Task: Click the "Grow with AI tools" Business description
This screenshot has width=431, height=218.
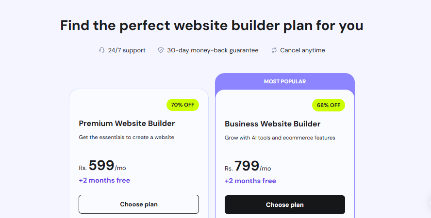Action: pyautogui.click(x=280, y=138)
